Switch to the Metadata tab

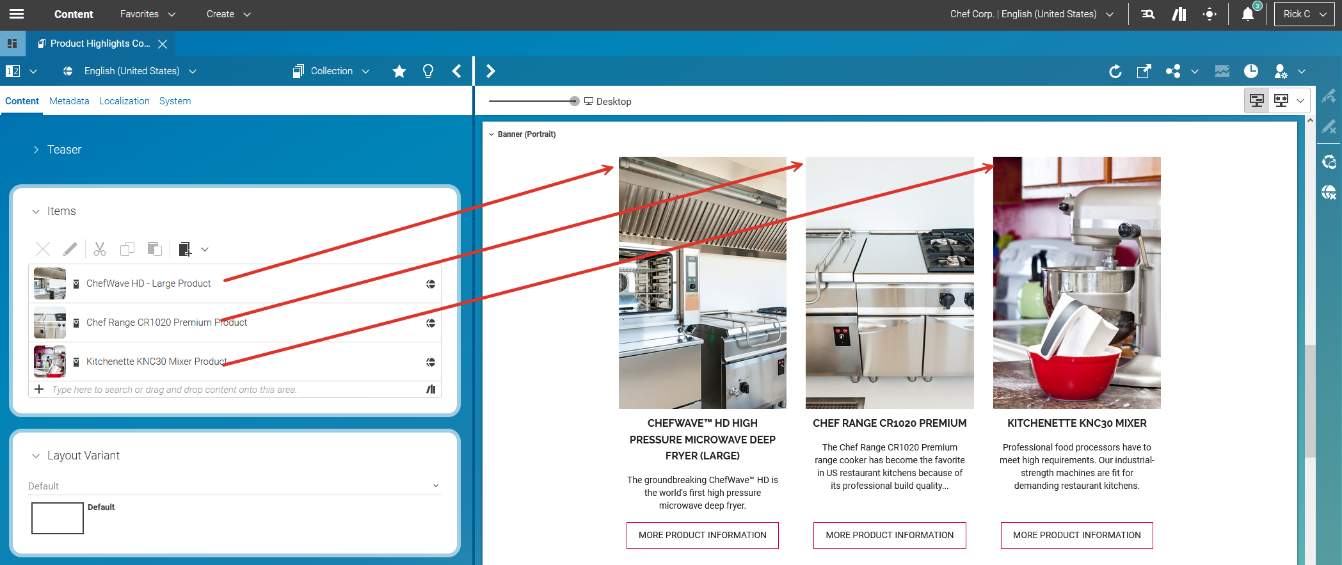click(69, 101)
